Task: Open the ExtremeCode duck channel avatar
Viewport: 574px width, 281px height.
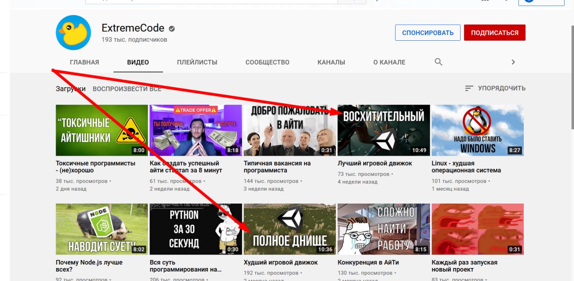Action: (74, 33)
